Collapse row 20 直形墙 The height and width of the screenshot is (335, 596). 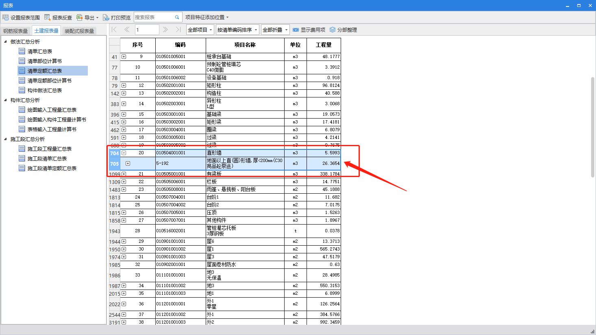pyautogui.click(x=124, y=153)
